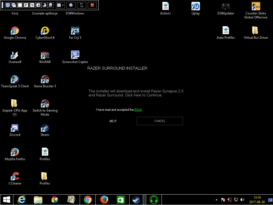This screenshot has width=273, height=205.
Task: Open Firefox from the taskbar
Action: point(104,200)
